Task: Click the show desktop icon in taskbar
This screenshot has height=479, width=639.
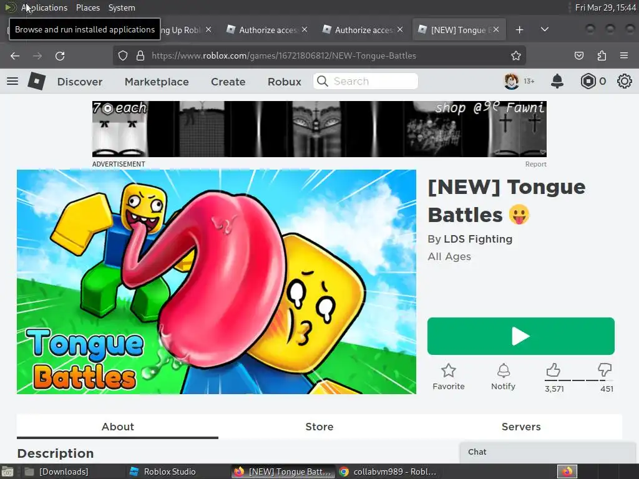Action: (x=7, y=472)
